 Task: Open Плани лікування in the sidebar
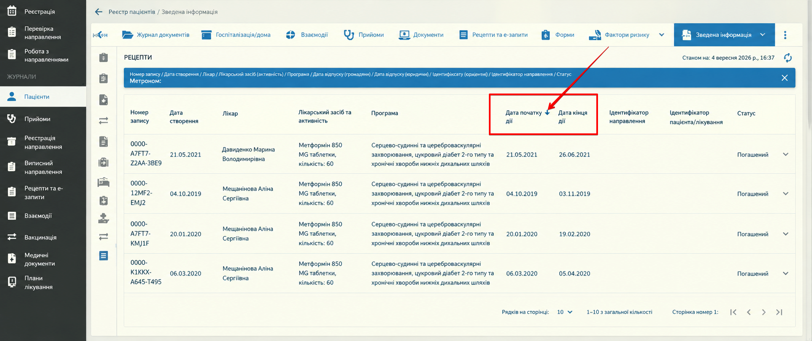(43, 283)
